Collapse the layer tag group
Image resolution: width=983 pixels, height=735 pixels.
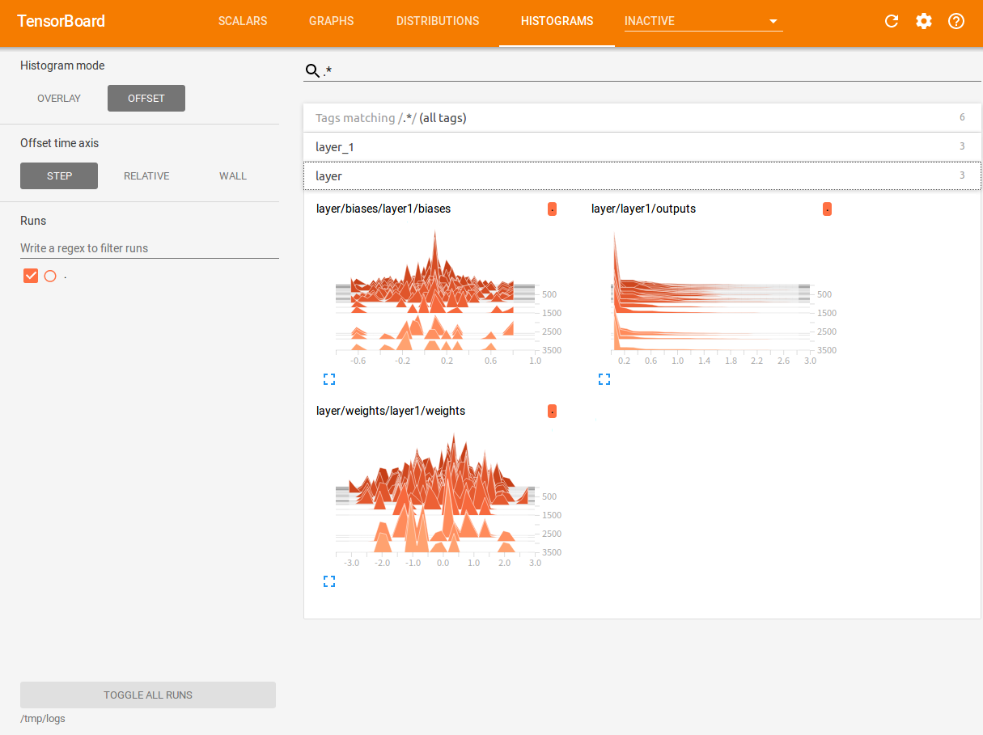642,175
